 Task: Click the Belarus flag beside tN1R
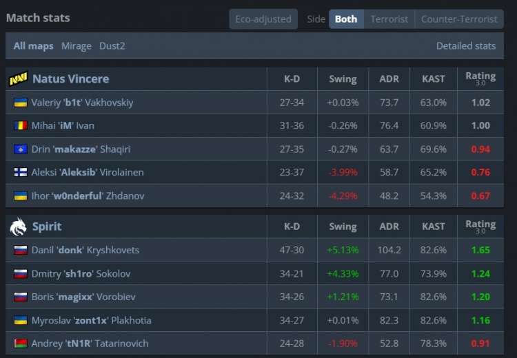coord(20,344)
